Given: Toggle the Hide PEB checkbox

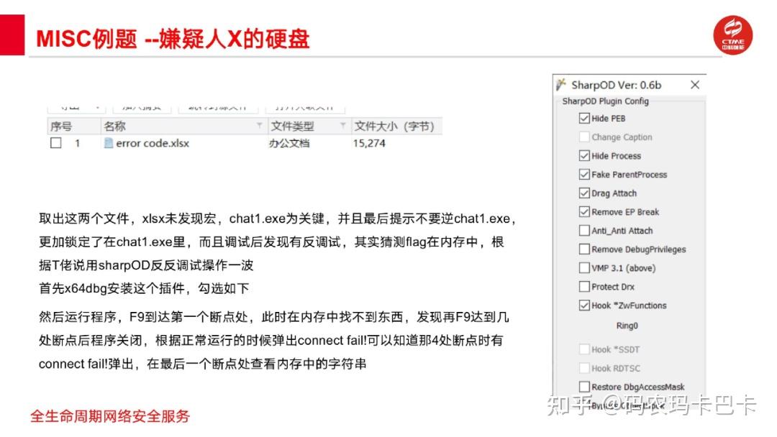Looking at the screenshot, I should click(584, 119).
